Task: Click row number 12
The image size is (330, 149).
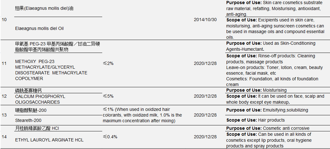Action: tap(4, 96)
